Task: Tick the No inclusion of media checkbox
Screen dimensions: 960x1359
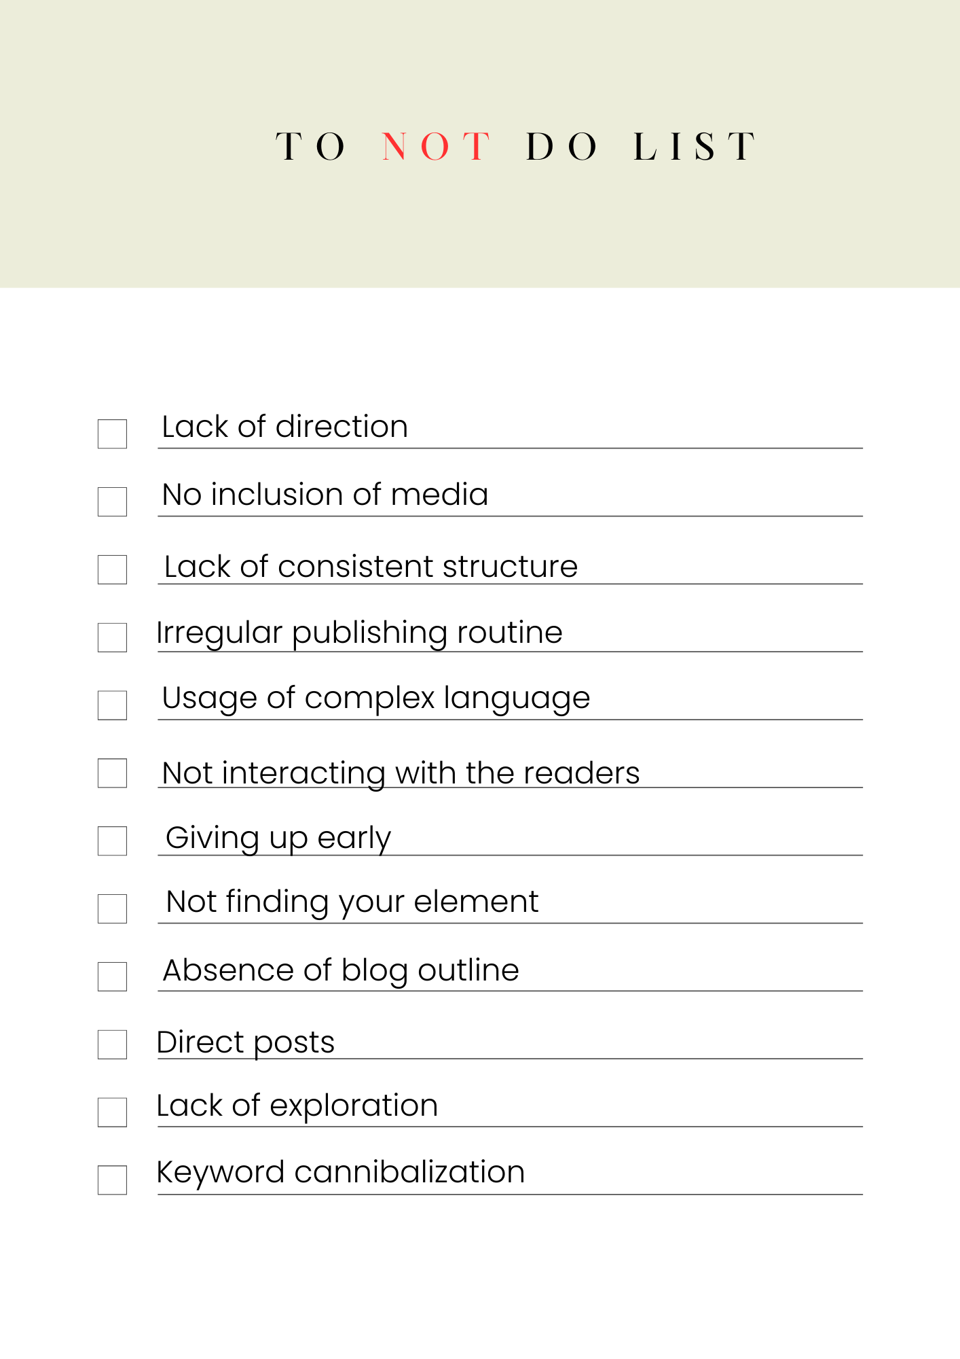Action: tap(112, 501)
